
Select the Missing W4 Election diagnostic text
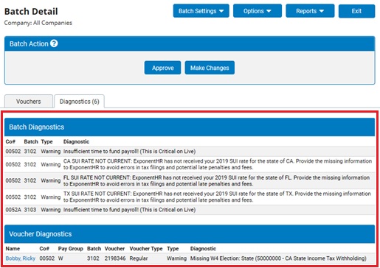coord(278,258)
